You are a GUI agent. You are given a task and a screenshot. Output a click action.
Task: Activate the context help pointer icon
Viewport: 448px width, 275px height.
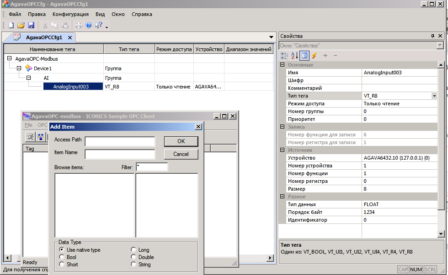click(98, 26)
